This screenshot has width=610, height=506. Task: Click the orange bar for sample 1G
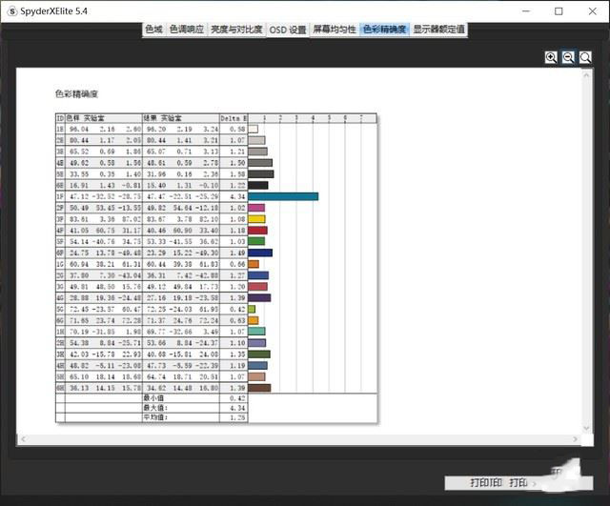(x=254, y=264)
